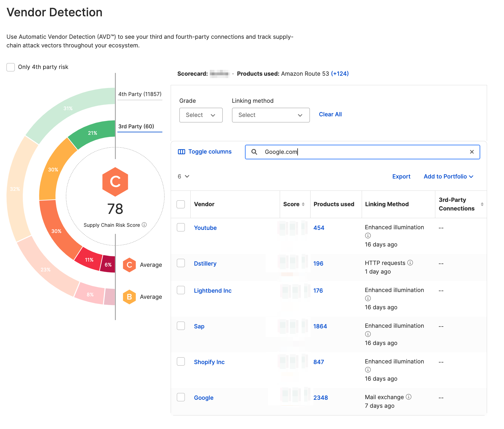Click Toggle columns button

tap(205, 152)
